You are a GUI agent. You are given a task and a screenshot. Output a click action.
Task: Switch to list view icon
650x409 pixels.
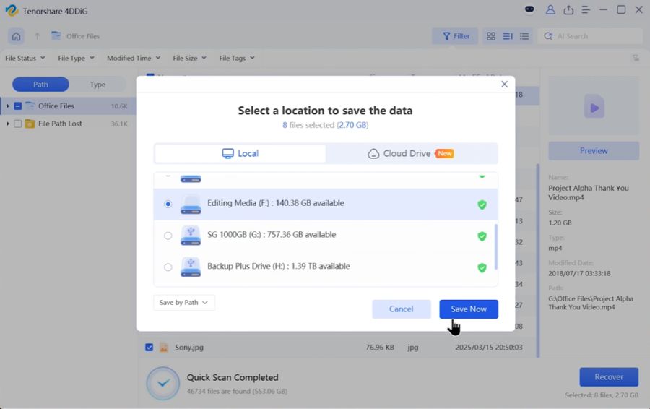[524, 37]
